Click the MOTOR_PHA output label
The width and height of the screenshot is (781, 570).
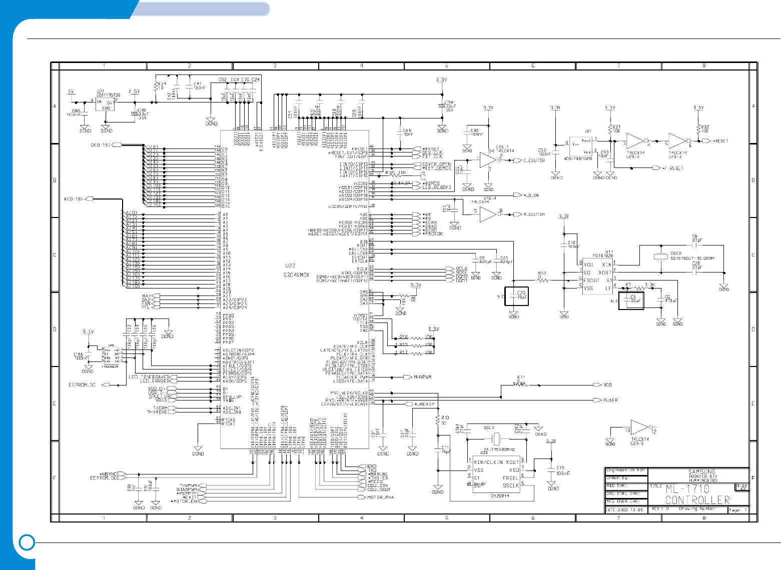(x=381, y=497)
